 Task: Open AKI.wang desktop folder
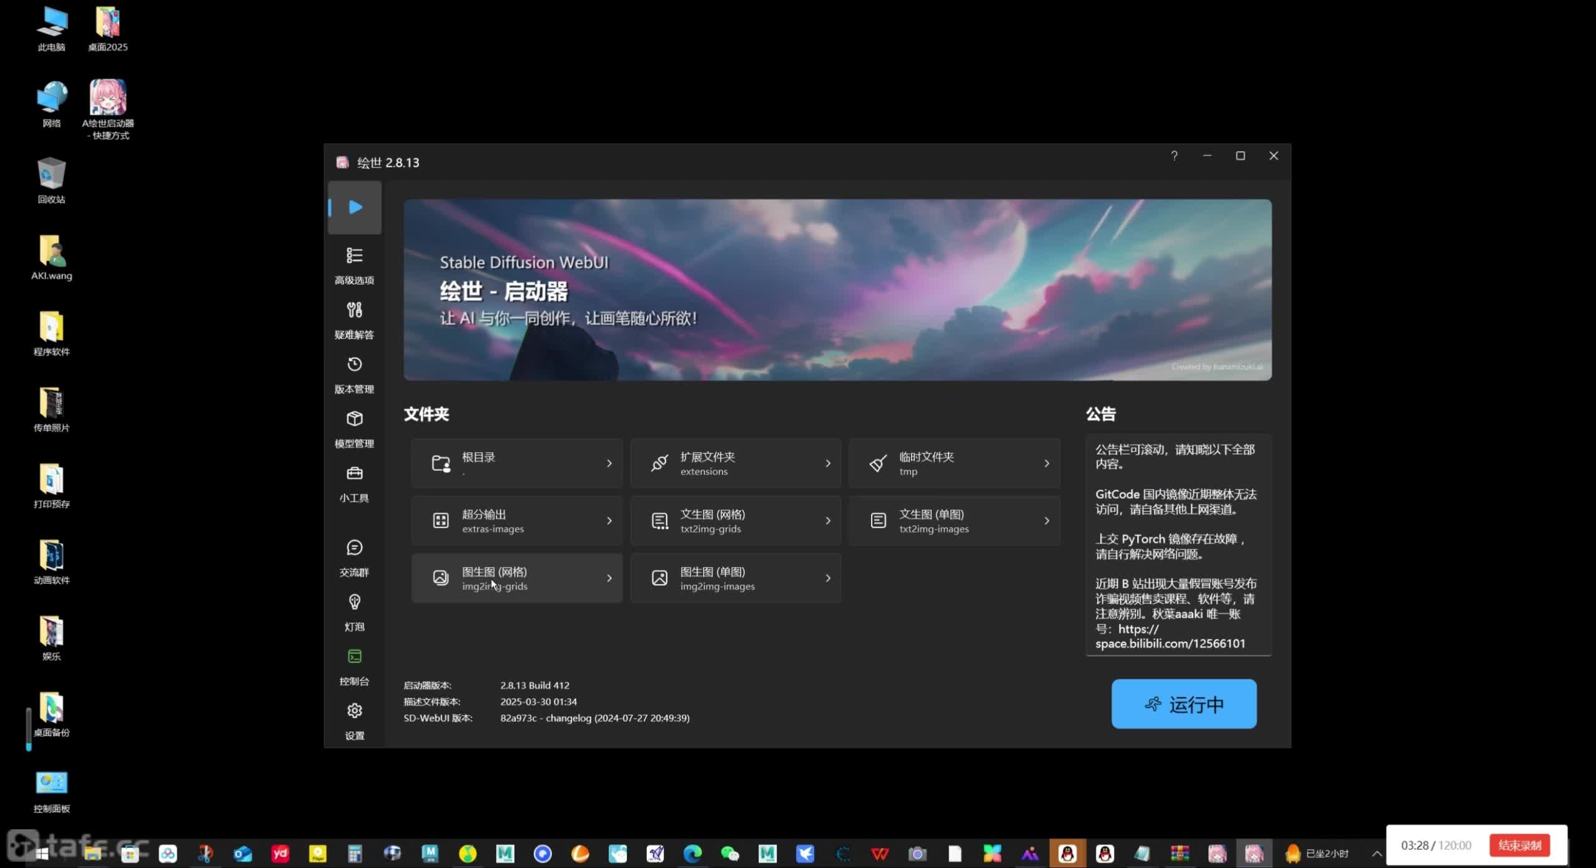(51, 257)
